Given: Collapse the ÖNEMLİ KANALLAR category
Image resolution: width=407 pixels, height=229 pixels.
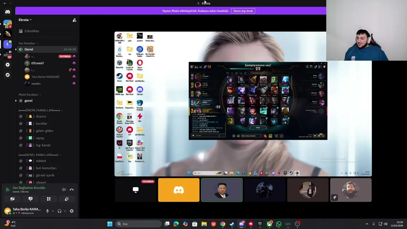Looking at the screenshot, I should (x=41, y=110).
